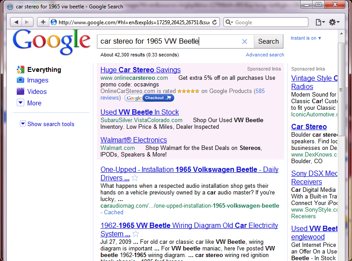Screen dimensions: 352x261
Task: Open Used VW Beetle englewood sidebar ad
Action: (x=314, y=232)
